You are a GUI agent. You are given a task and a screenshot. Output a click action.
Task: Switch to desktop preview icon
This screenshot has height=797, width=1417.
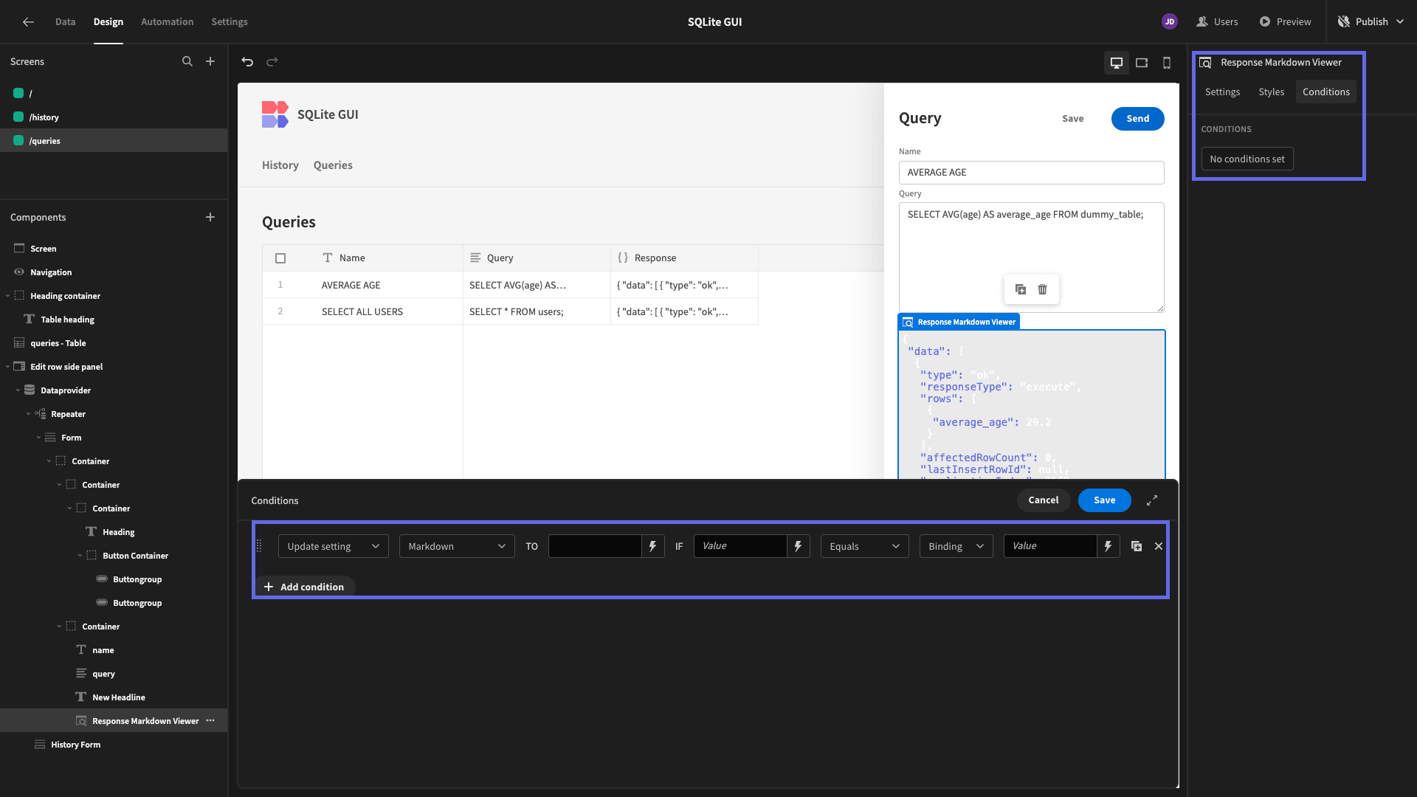1117,63
